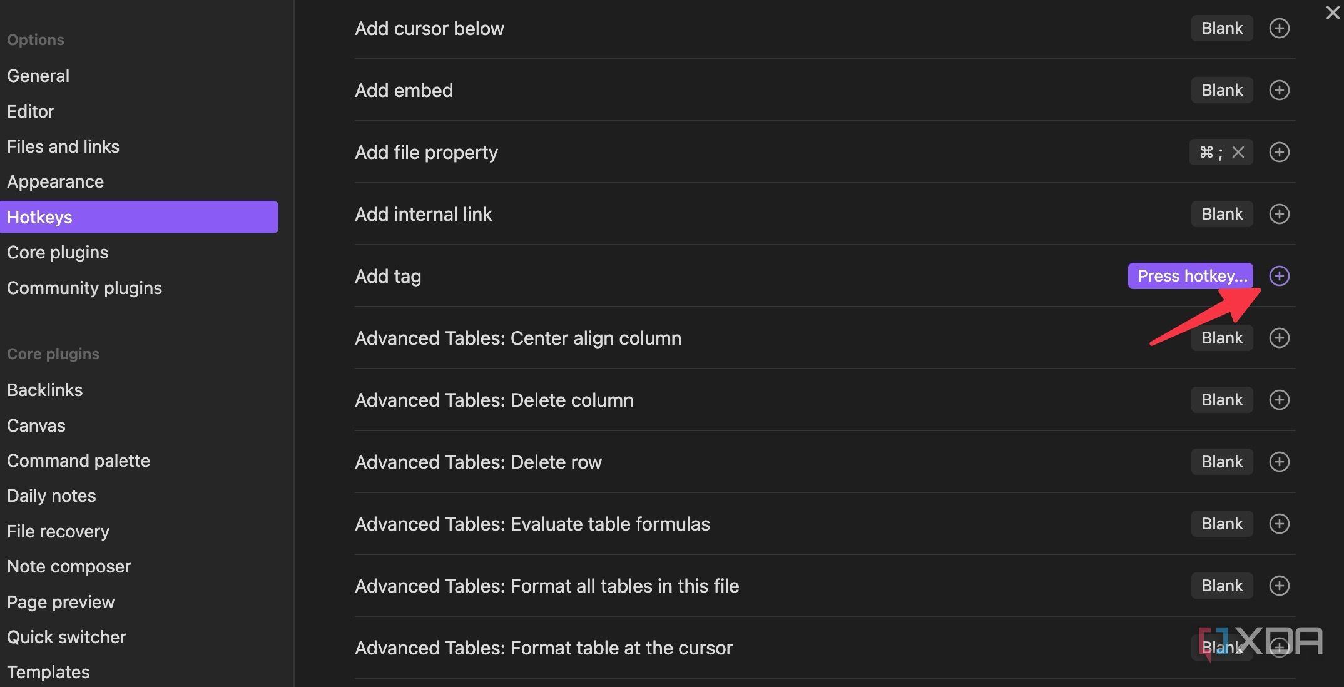Click the plus icon for Add cursor below
This screenshot has height=687, width=1344.
pyautogui.click(x=1280, y=28)
